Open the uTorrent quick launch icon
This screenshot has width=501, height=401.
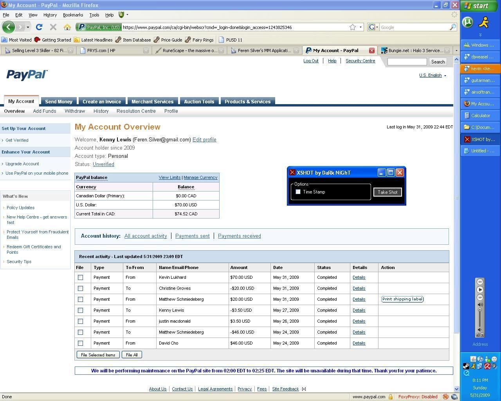(467, 22)
